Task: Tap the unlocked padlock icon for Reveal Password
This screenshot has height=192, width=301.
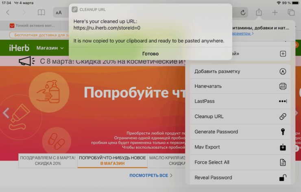Action: (x=283, y=178)
